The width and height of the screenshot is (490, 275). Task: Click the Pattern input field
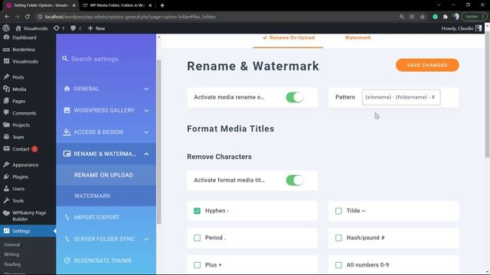pyautogui.click(x=401, y=97)
